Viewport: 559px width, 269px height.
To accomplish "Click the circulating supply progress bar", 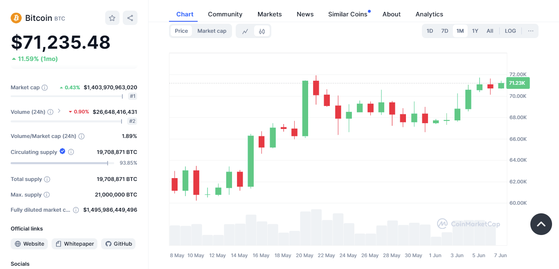I will (62, 163).
